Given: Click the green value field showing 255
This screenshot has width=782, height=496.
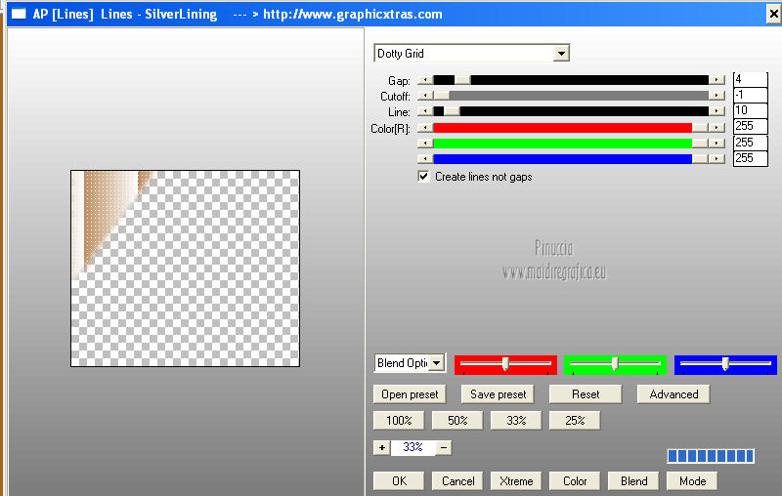Looking at the screenshot, I should tap(750, 143).
